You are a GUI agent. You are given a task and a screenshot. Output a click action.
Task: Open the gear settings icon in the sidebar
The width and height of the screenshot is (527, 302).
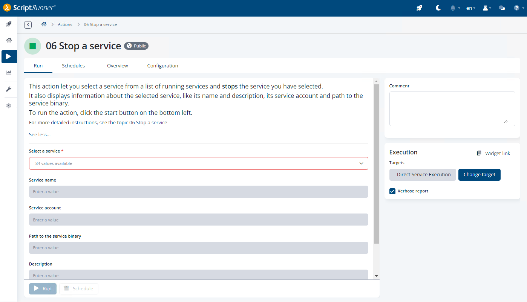[9, 106]
